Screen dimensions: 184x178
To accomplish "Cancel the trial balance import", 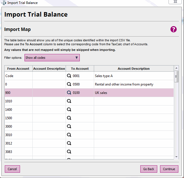I will [x=12, y=169].
